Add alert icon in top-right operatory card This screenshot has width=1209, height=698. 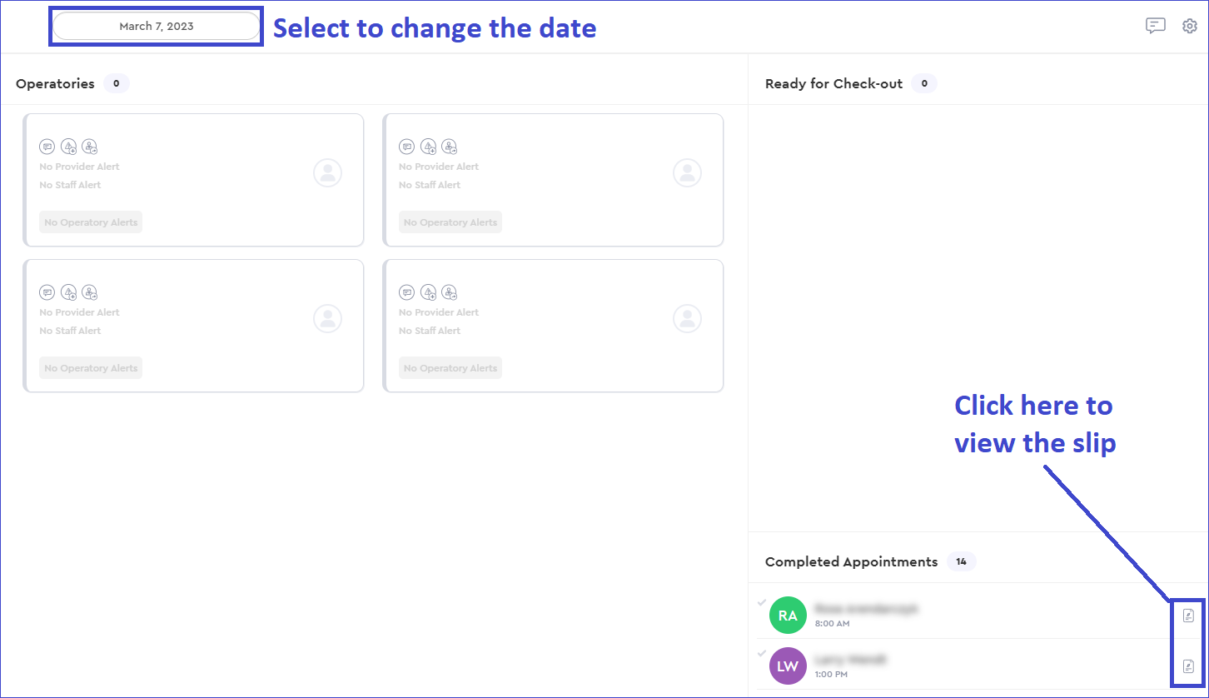pos(429,147)
